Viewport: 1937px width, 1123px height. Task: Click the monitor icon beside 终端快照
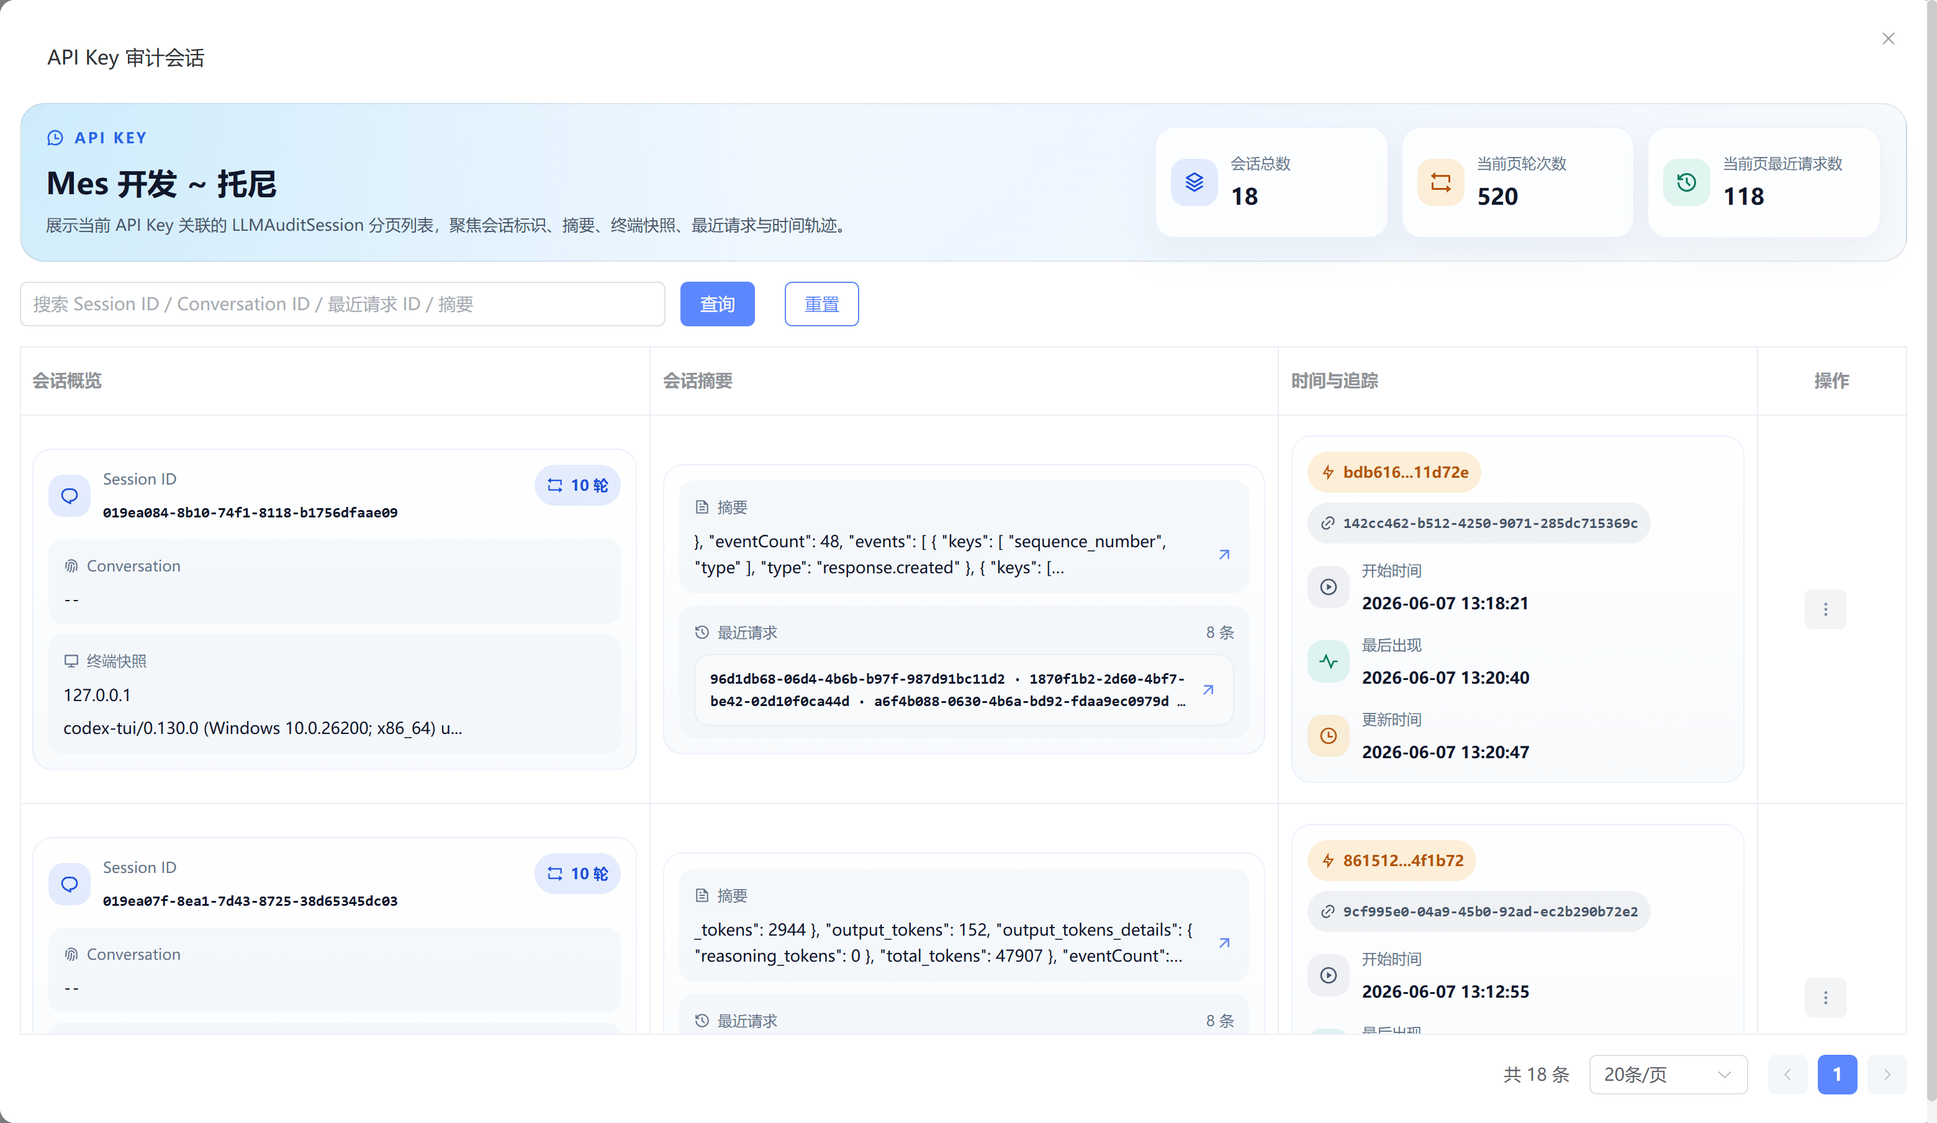tap(71, 661)
